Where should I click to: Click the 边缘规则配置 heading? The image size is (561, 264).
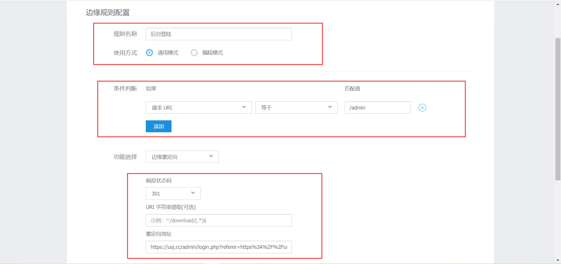click(x=108, y=13)
